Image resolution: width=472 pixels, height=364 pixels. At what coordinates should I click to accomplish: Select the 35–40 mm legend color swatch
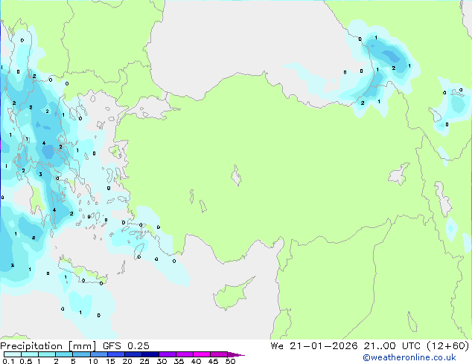tap(184, 354)
